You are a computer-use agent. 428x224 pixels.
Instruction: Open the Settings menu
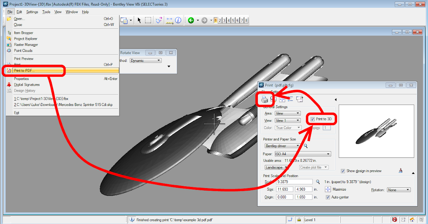point(32,12)
